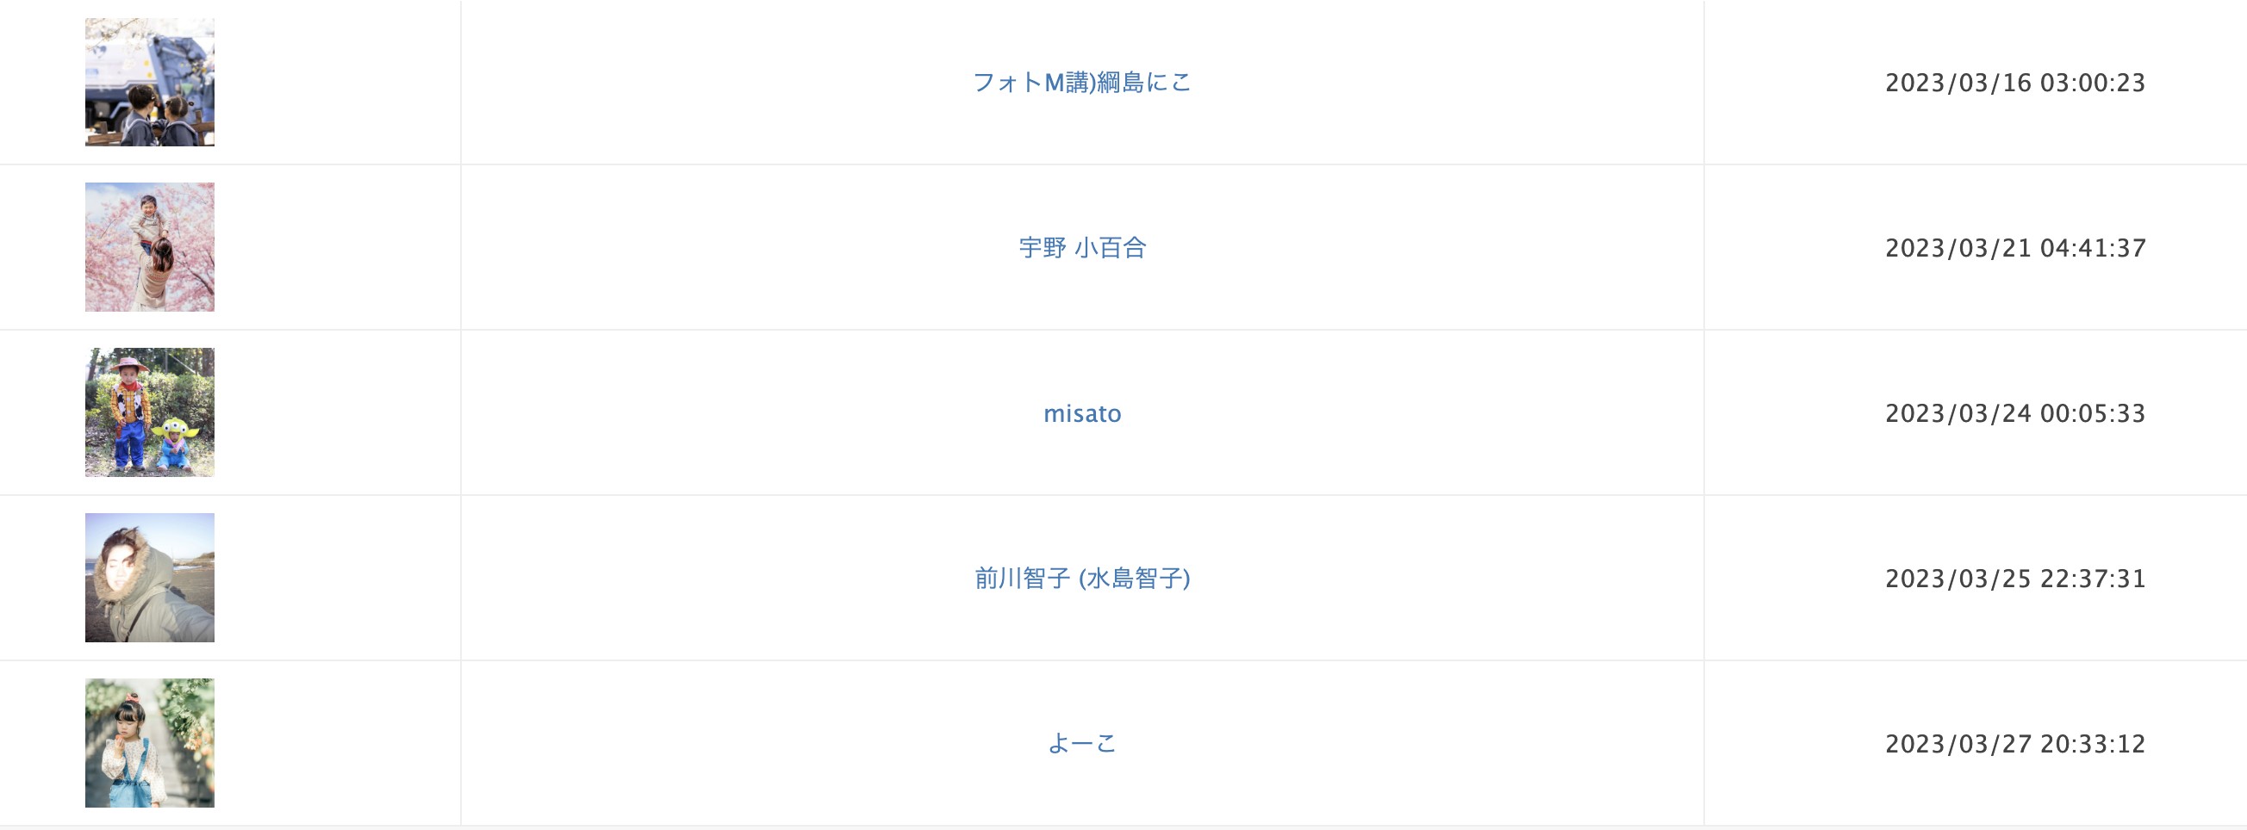The width and height of the screenshot is (2247, 830).
Task: Open the 宇野 小百合 link
Action: (x=1081, y=248)
